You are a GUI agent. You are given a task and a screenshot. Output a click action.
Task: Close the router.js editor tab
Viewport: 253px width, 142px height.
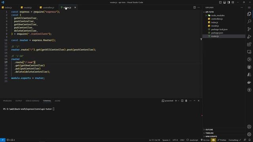point(75,7)
